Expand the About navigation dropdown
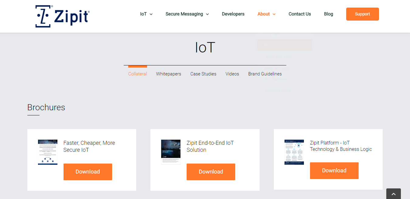The width and height of the screenshot is (410, 199). [266, 14]
